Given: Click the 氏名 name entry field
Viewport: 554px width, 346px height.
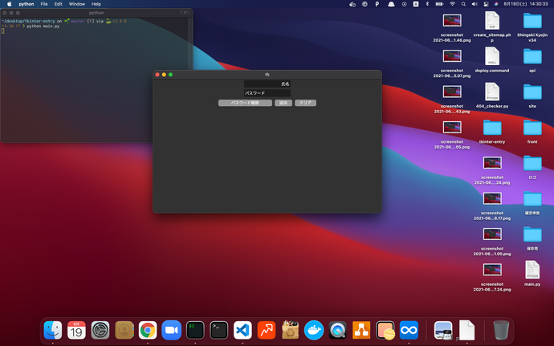Looking at the screenshot, I should tap(267, 83).
